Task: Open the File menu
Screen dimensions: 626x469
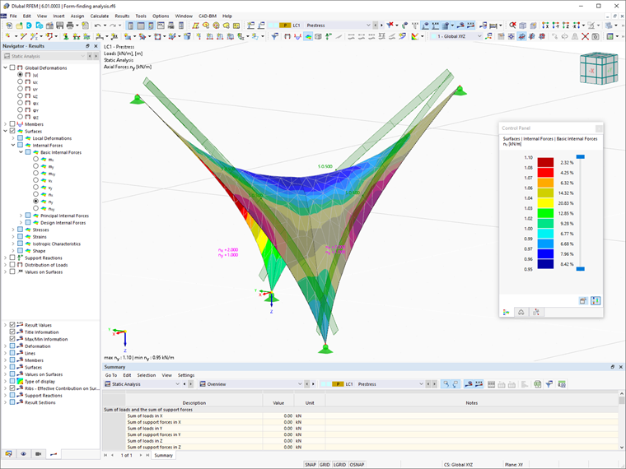Action: pyautogui.click(x=13, y=16)
